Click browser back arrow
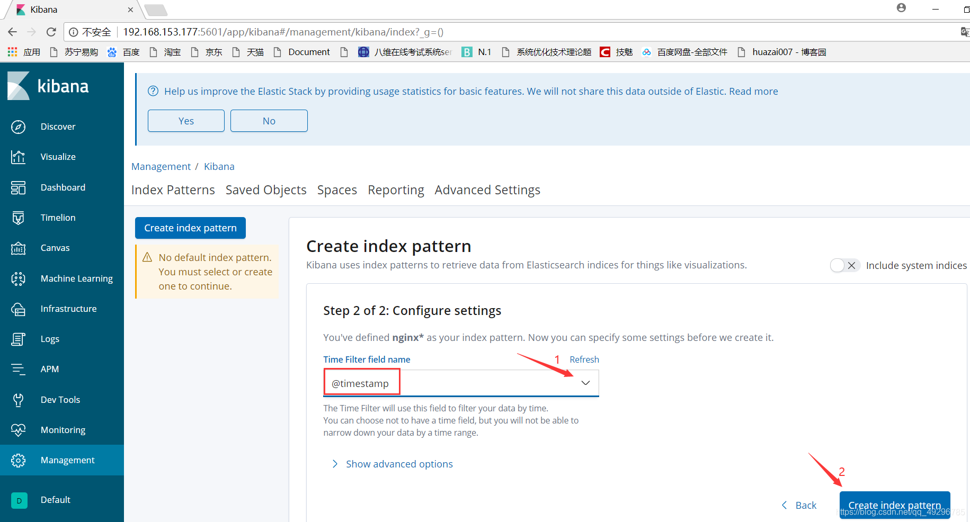Image resolution: width=970 pixels, height=522 pixels. pyautogui.click(x=13, y=32)
